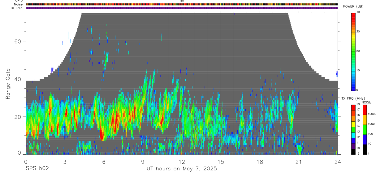The image size is (380, 175).
Task: Click the '18' hour tick on time axis
Action: [260, 162]
